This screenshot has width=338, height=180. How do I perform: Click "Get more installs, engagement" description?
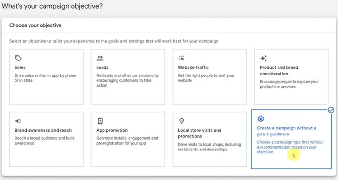click(x=127, y=141)
